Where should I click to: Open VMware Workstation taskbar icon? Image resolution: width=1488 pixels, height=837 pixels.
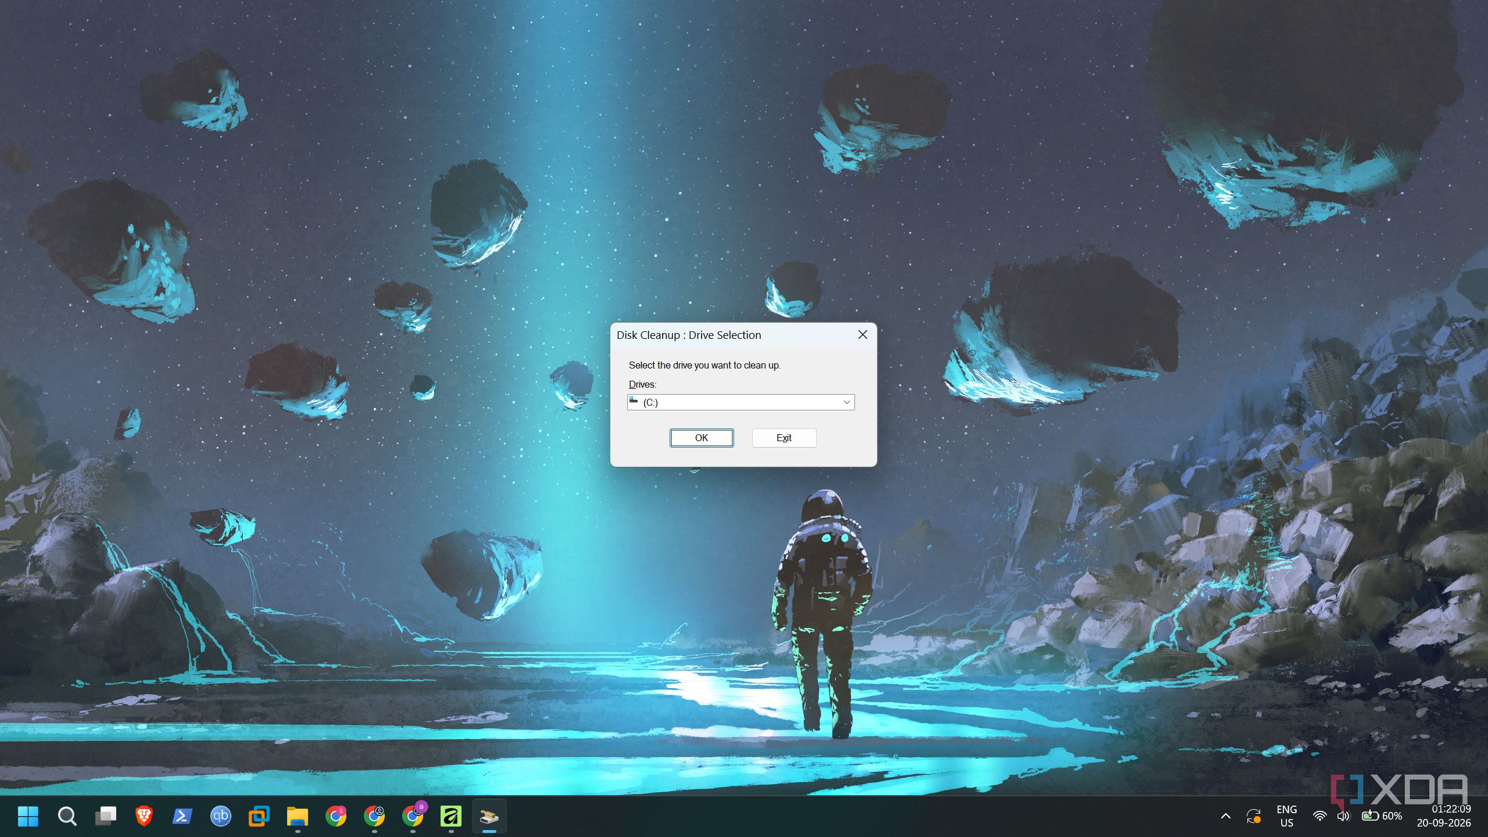tap(259, 816)
